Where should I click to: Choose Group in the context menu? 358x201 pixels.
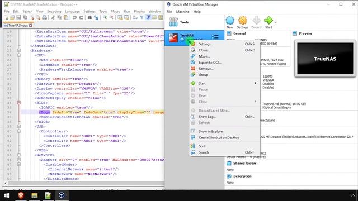pos(225,75)
